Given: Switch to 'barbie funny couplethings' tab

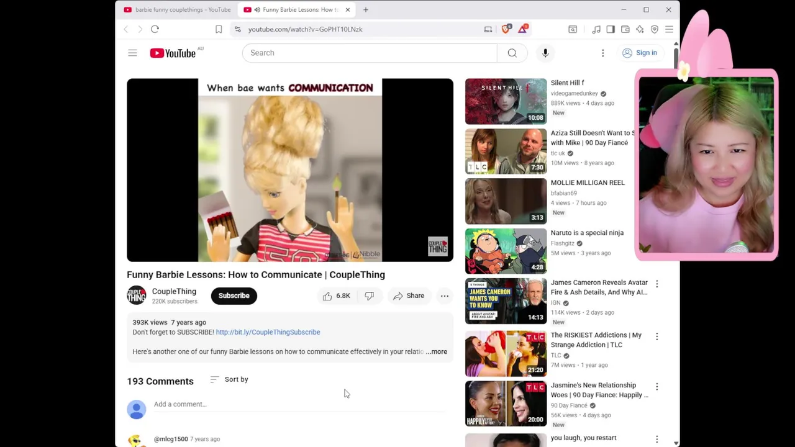Looking at the screenshot, I should coord(177,9).
